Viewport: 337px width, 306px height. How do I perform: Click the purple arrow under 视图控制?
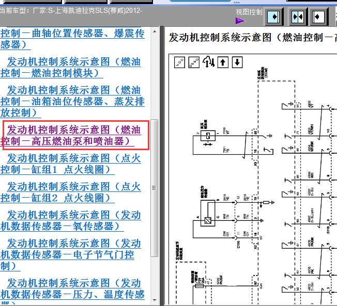tap(240, 21)
